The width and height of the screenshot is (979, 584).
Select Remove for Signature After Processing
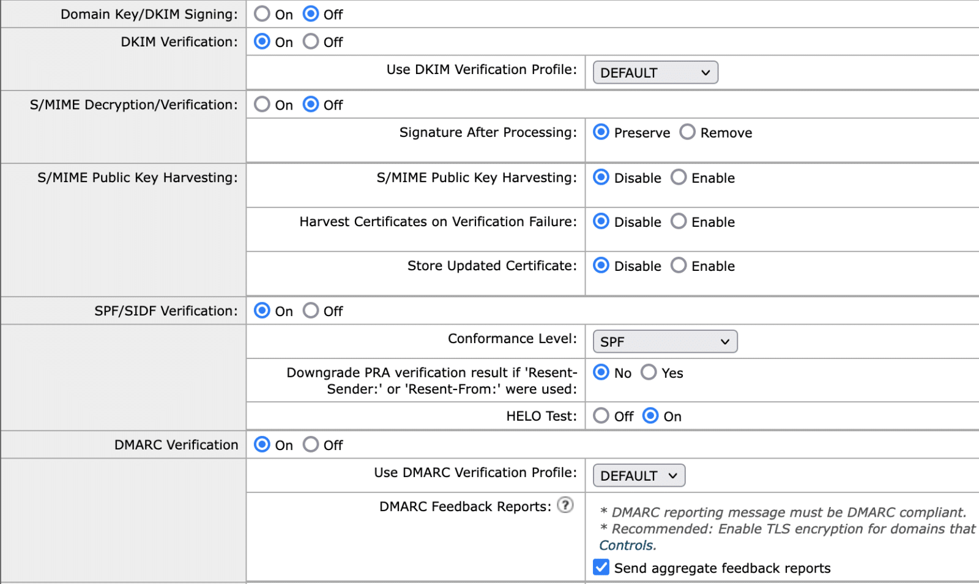pyautogui.click(x=687, y=132)
